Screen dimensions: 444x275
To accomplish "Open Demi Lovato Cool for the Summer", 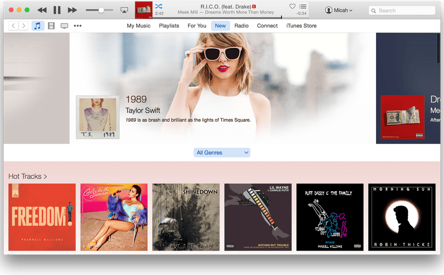I will click(x=114, y=217).
